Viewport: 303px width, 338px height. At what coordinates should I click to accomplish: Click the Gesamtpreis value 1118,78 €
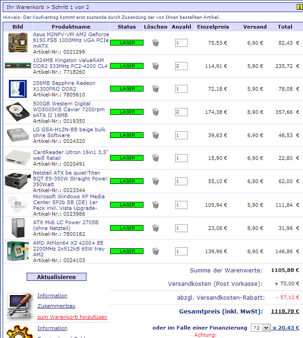pyautogui.click(x=285, y=312)
